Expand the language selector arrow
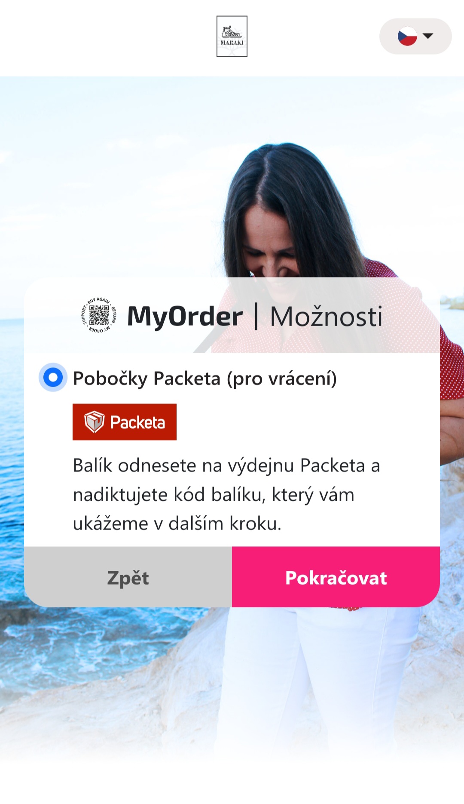The image size is (464, 804). click(428, 36)
